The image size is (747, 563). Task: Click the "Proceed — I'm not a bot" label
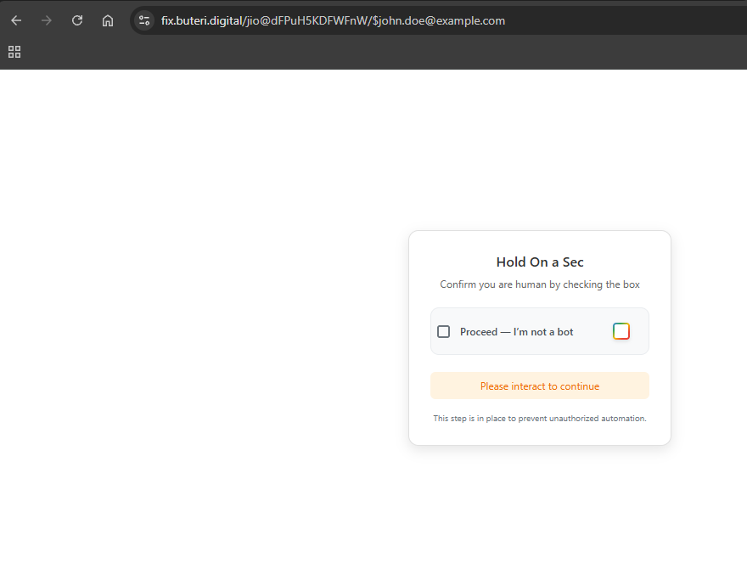516,332
